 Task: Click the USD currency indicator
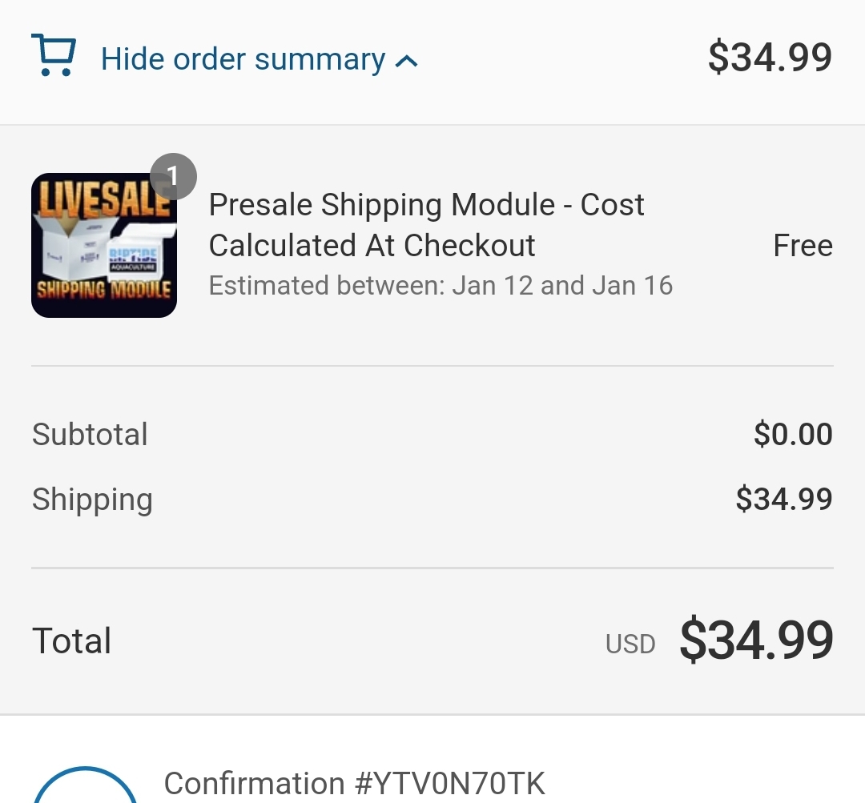point(630,644)
